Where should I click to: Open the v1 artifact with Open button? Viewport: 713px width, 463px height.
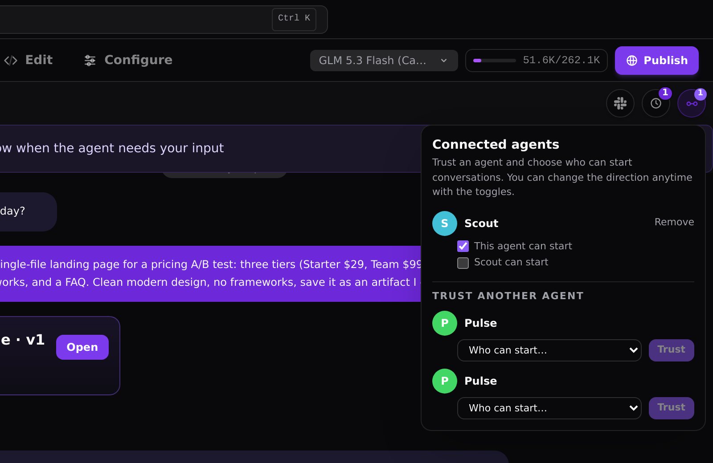82,347
